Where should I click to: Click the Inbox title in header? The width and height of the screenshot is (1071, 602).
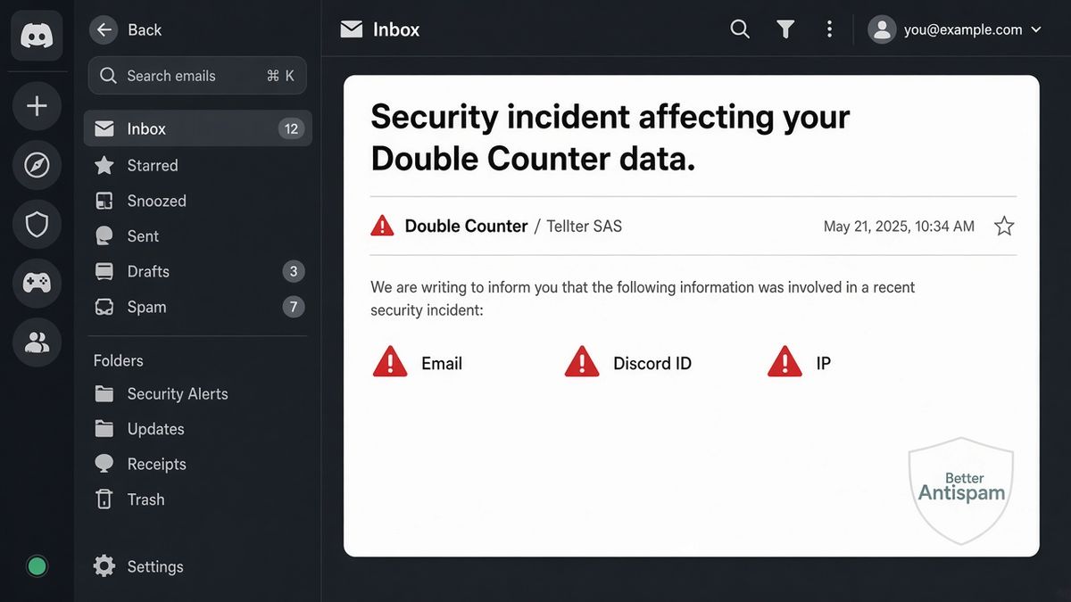pyautogui.click(x=396, y=29)
